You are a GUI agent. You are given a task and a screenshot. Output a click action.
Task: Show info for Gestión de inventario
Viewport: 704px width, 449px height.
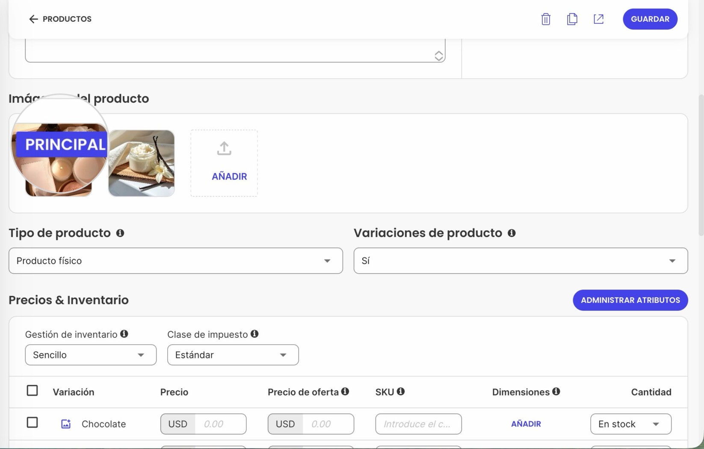click(124, 334)
